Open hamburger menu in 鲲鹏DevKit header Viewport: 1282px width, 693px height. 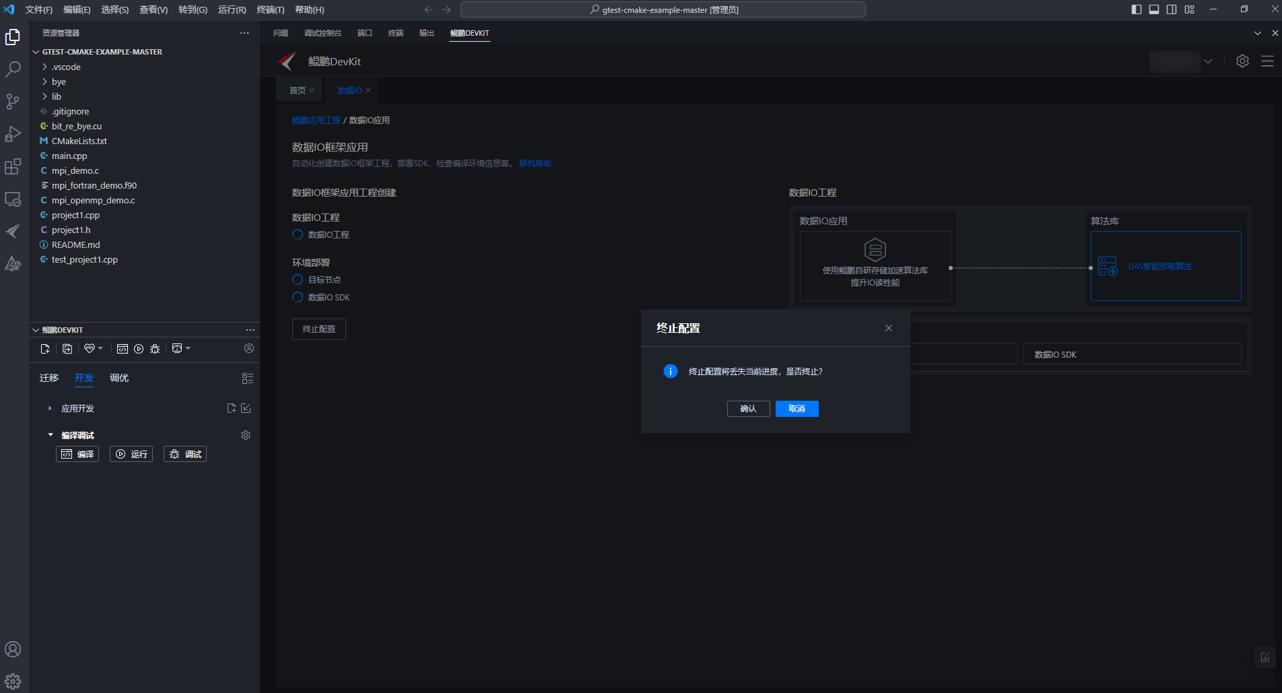click(1267, 61)
